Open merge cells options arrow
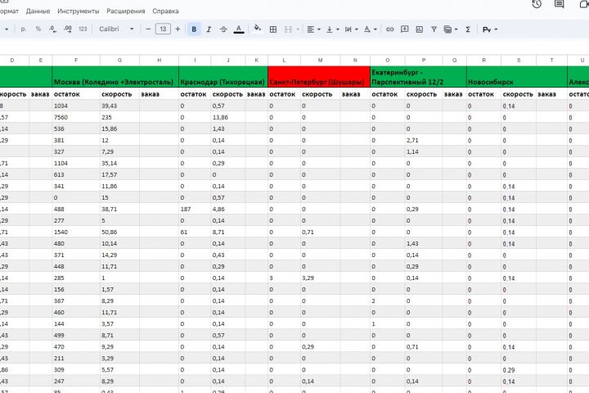The image size is (589, 393). click(299, 29)
